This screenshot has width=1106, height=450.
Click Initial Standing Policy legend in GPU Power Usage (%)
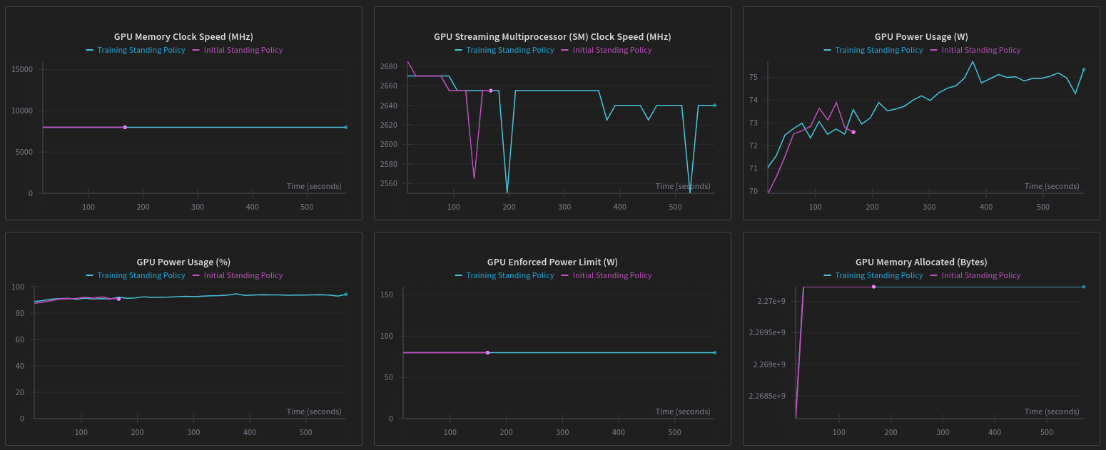pos(243,275)
